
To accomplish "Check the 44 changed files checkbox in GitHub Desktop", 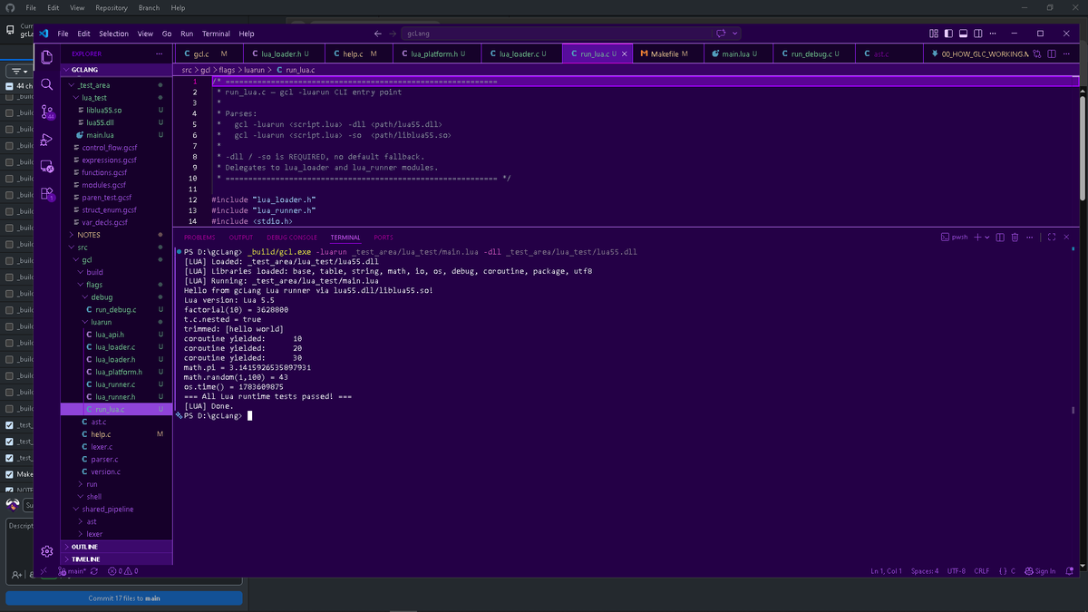I will pyautogui.click(x=9, y=86).
